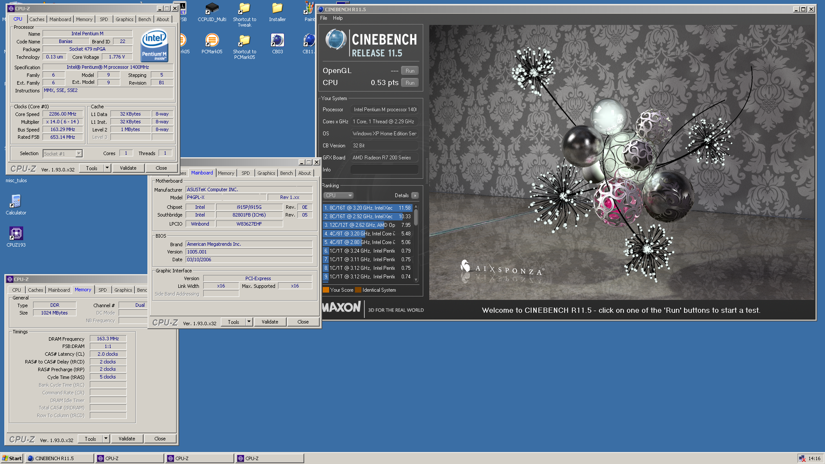Click the DRAM Frequency value 163.3 MHz

pyautogui.click(x=108, y=339)
